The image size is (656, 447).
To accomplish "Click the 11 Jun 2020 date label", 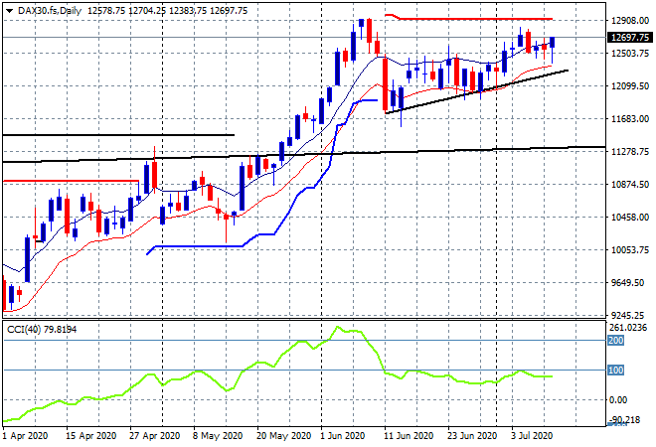I will (409, 436).
